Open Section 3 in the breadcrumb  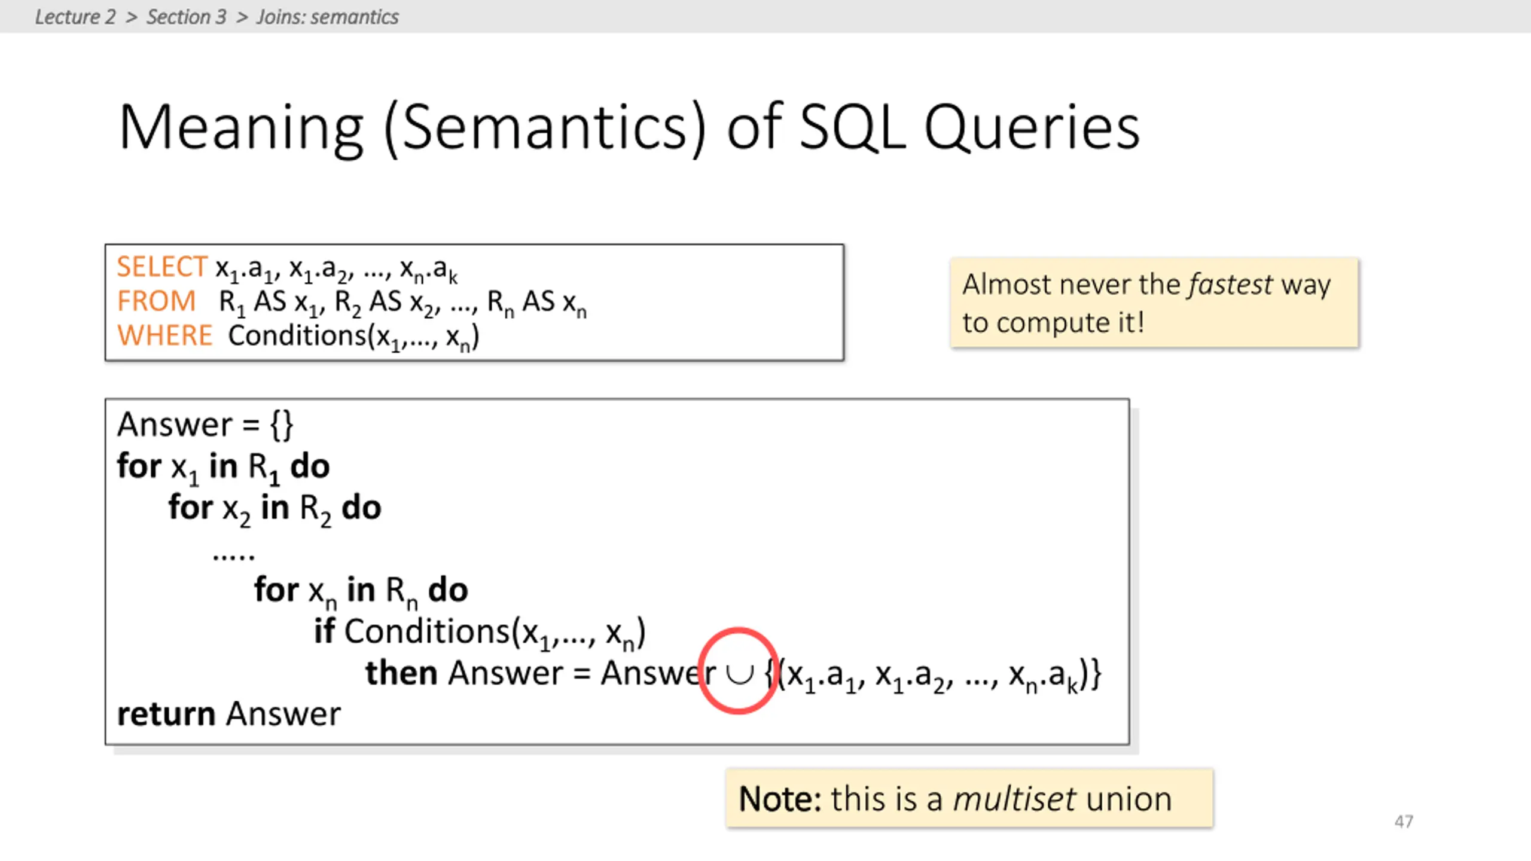coord(187,17)
